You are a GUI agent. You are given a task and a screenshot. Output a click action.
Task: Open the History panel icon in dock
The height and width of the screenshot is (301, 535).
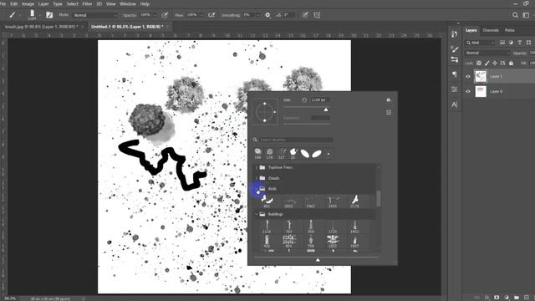pos(454,33)
